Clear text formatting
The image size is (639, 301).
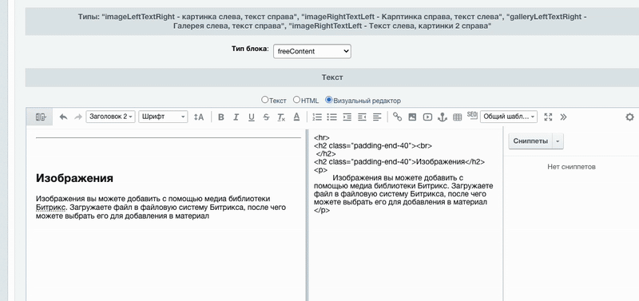click(281, 117)
